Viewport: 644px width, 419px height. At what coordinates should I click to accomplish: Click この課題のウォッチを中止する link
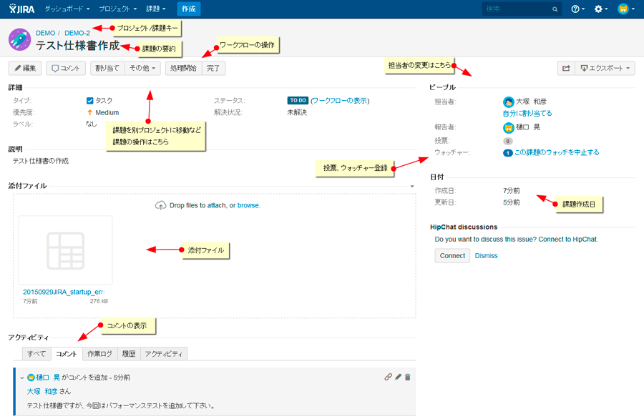coord(557,152)
